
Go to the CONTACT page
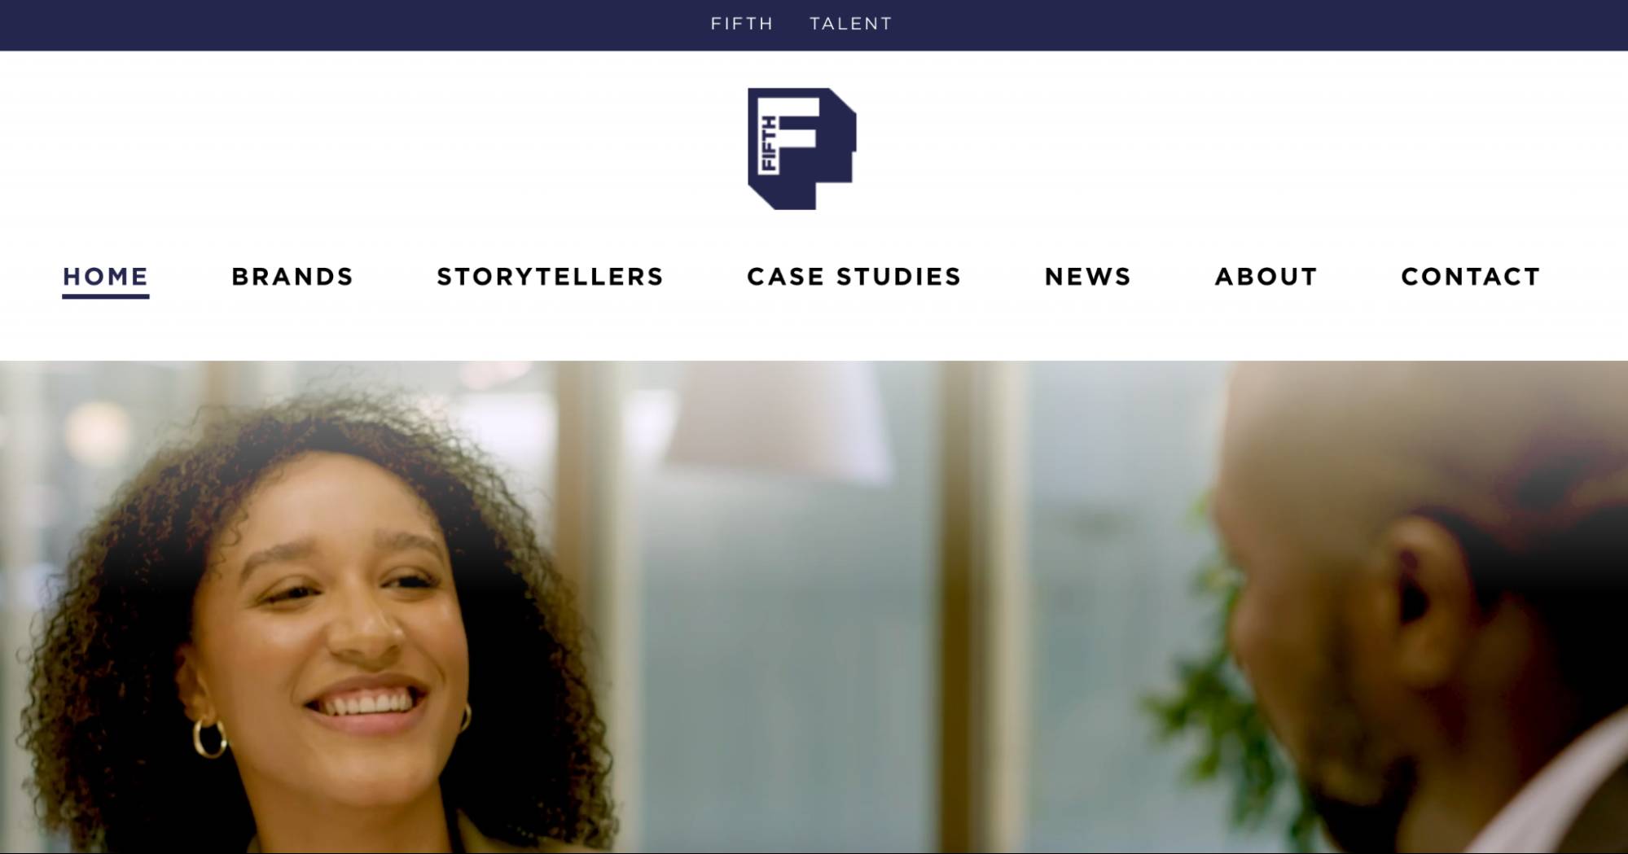[x=1471, y=277]
